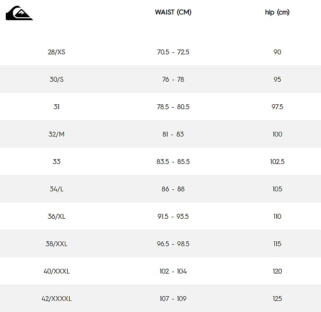The height and width of the screenshot is (312, 321).
Task: Select the 32/M size cell
Action: [x=56, y=134]
